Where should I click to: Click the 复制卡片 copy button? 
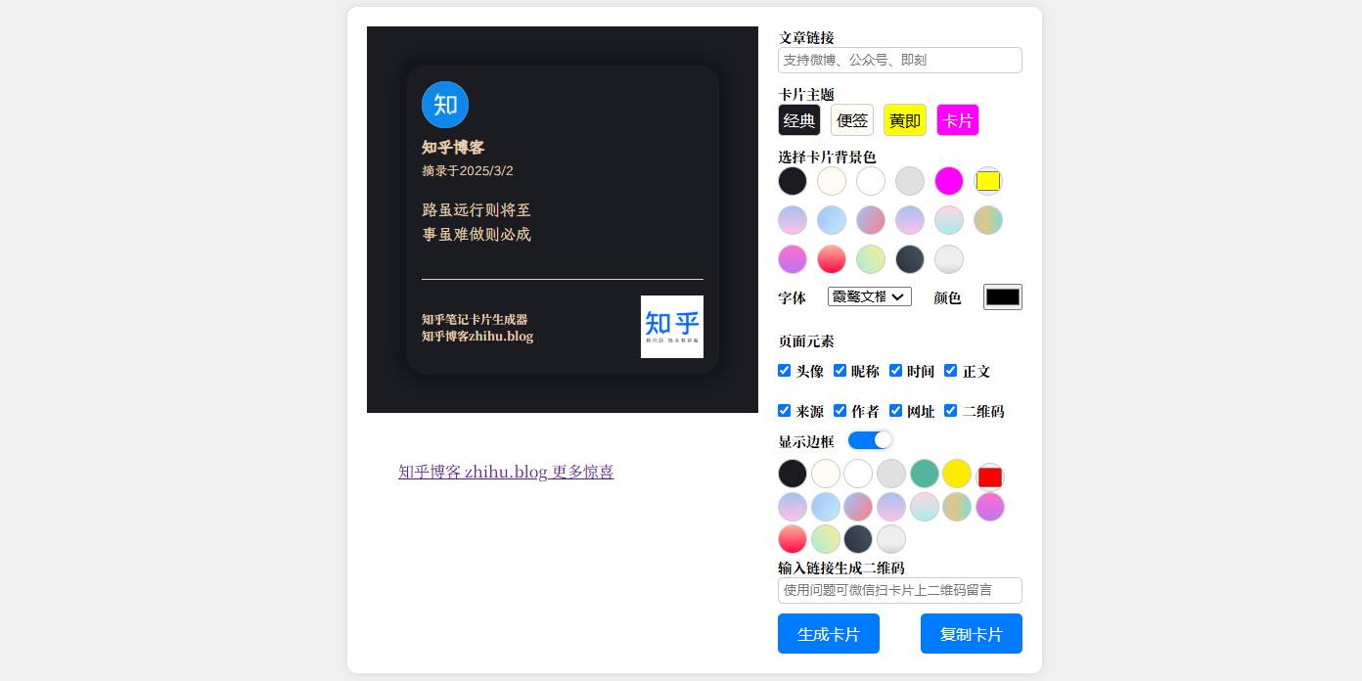tap(971, 634)
